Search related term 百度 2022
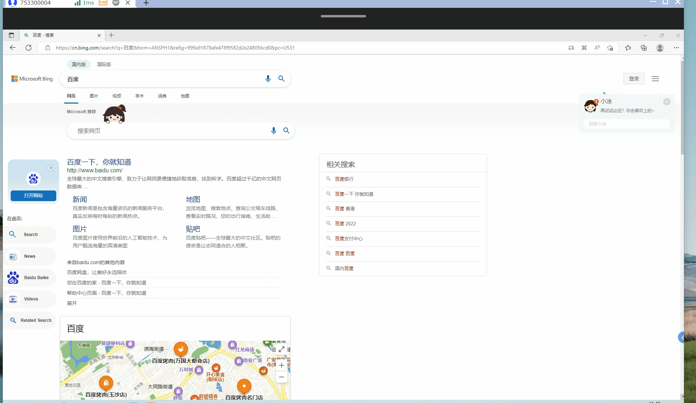Viewport: 696px width, 403px height. click(345, 224)
